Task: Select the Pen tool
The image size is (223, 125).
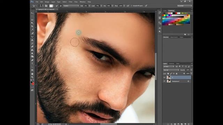Action: [32, 60]
